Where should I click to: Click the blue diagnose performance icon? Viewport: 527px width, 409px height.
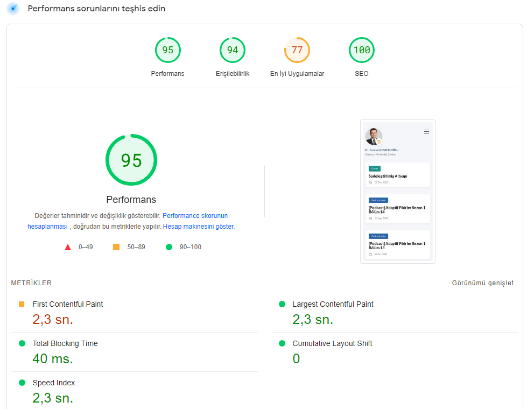[x=13, y=9]
